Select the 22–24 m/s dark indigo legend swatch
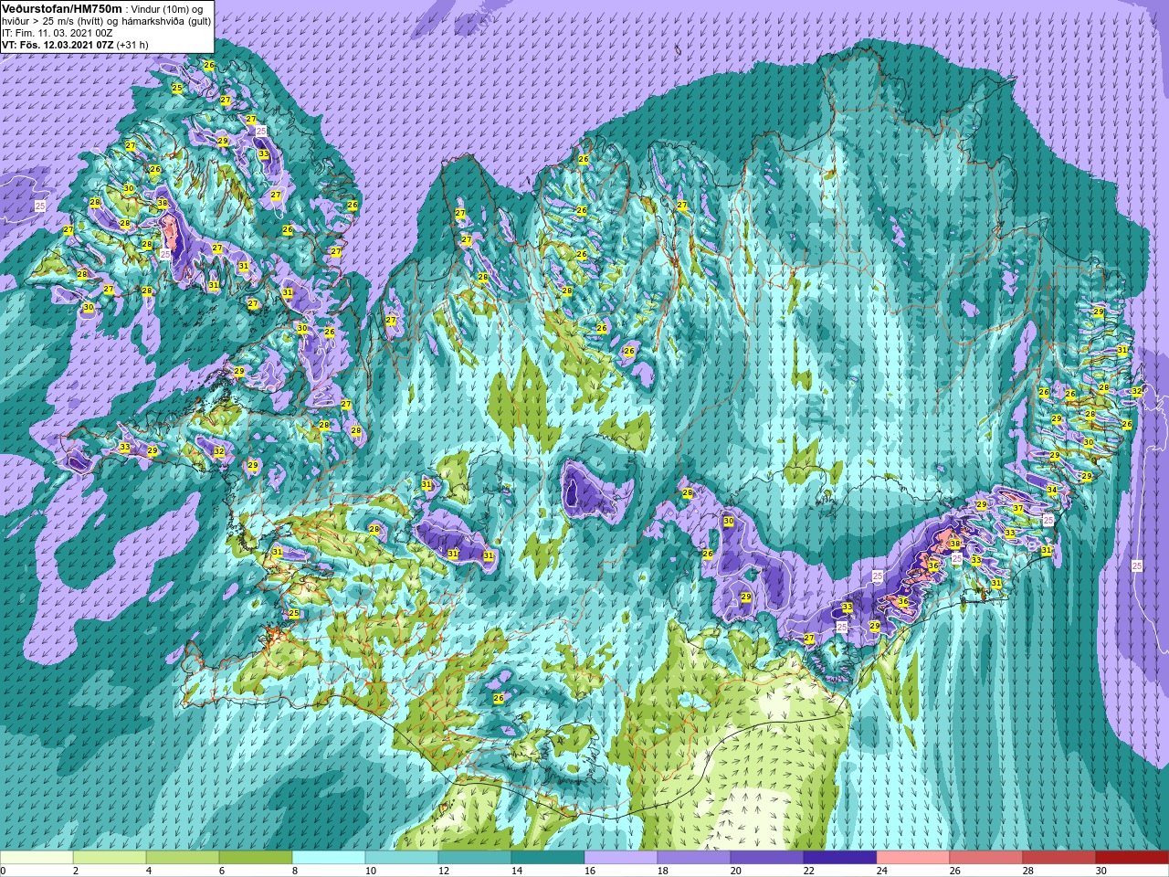1169x877 pixels. (x=840, y=858)
